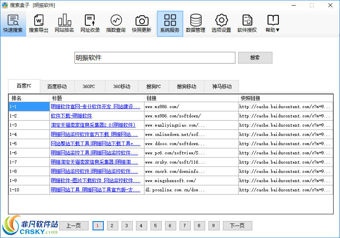This screenshot has height=238, width=340.
Task: Switch to the 搜狗移动 tab
Action: tap(186, 86)
